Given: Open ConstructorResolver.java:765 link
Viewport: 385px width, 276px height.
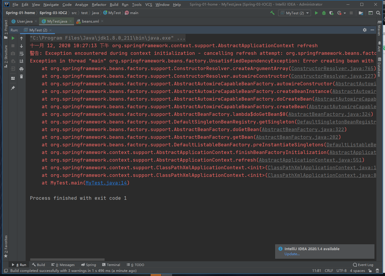Looking at the screenshot, I should pyautogui.click(x=332, y=69).
